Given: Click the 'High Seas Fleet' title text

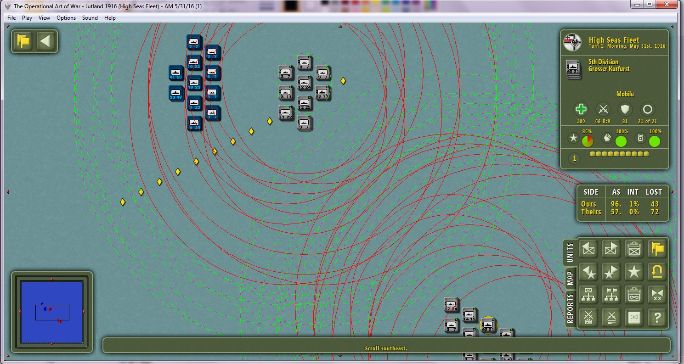Looking at the screenshot, I should [614, 40].
